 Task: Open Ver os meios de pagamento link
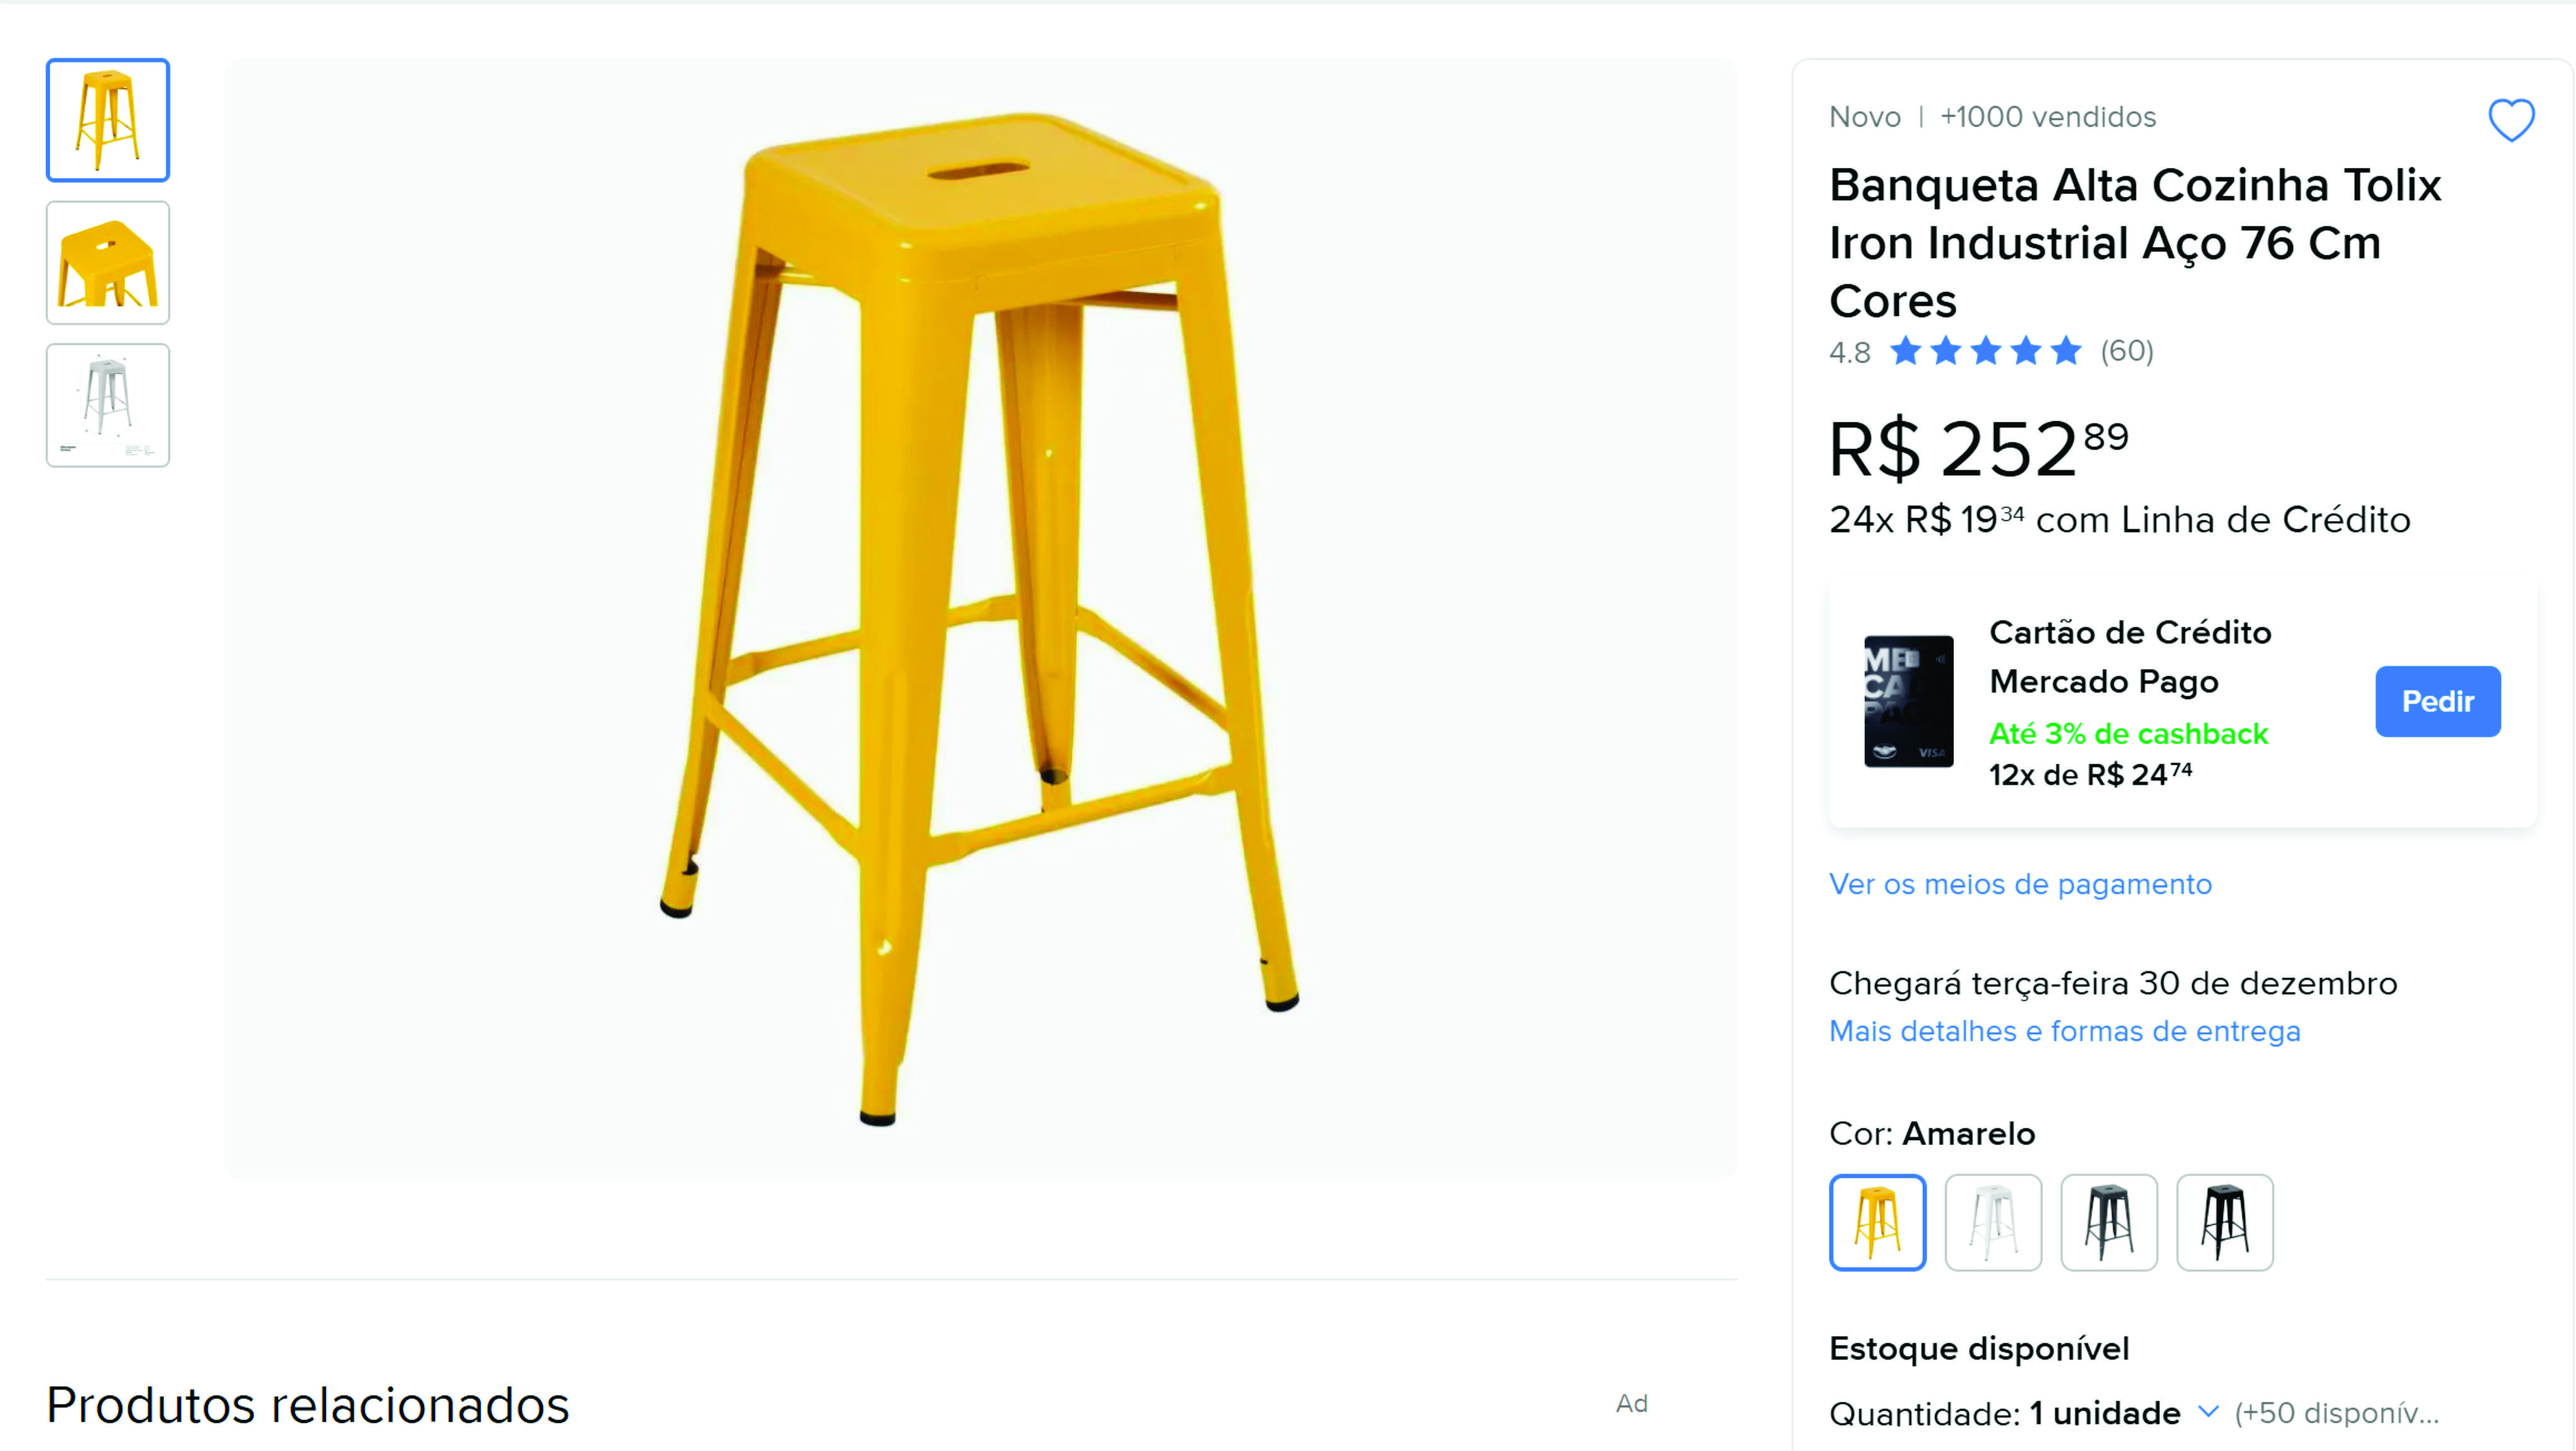(2020, 884)
